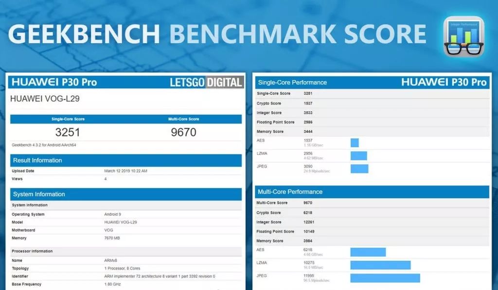Click the 9670 multi-core score value
Viewport: 498px width, 290px height.
(183, 132)
